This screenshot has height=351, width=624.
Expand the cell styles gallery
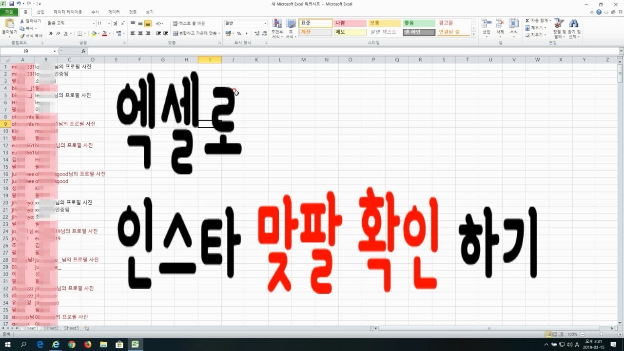pos(474,35)
